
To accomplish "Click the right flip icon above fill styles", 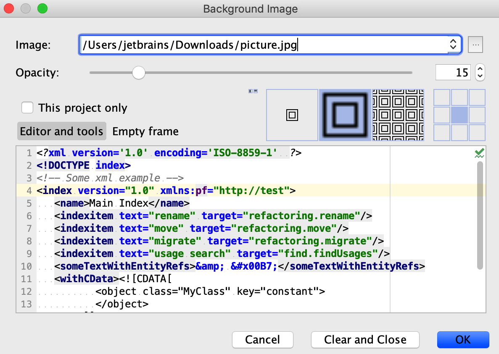I will click(256, 90).
